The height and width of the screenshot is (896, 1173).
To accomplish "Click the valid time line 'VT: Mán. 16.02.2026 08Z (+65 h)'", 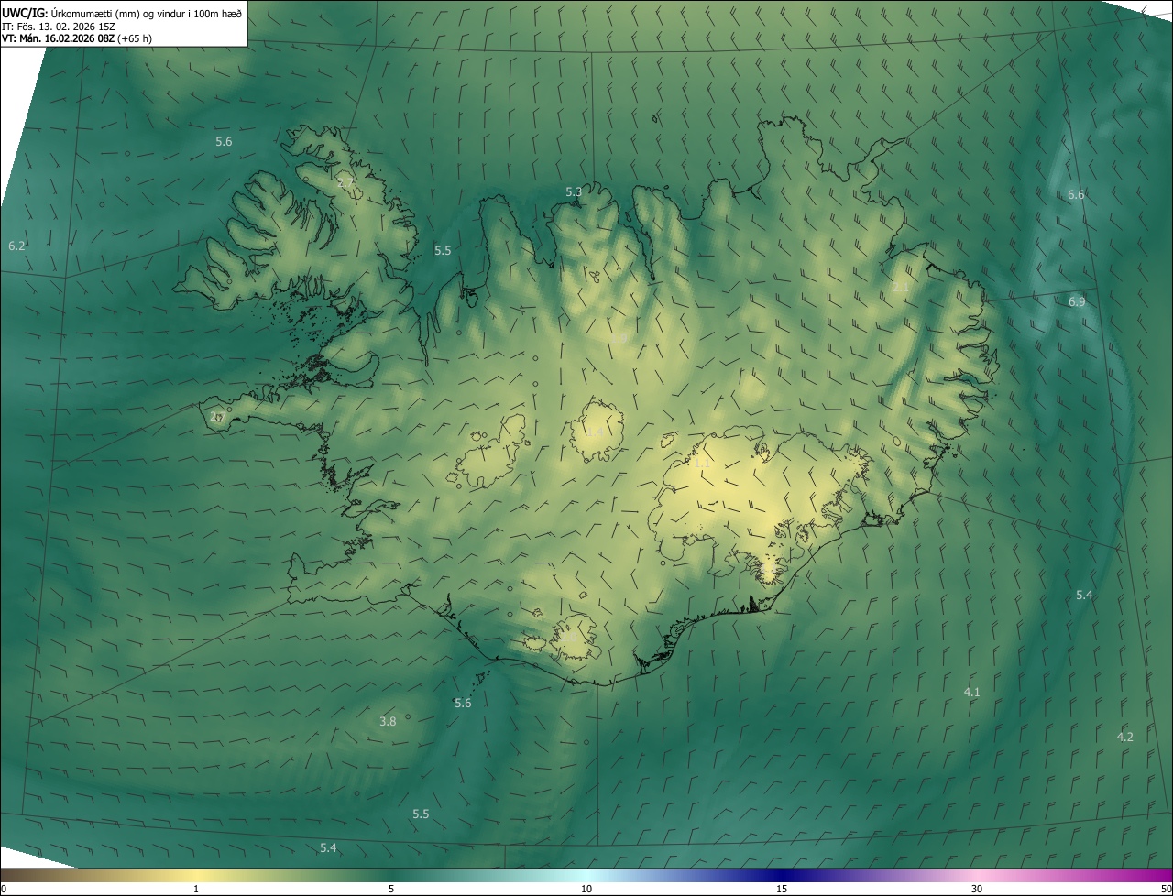I will (x=77, y=38).
